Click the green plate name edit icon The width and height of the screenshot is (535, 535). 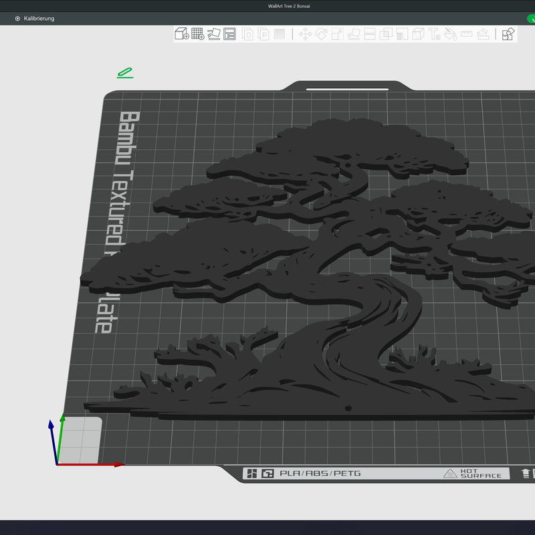click(125, 73)
